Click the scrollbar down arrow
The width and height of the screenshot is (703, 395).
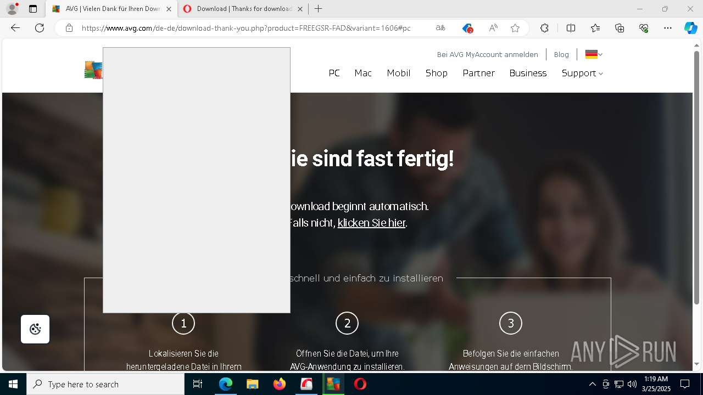696,364
